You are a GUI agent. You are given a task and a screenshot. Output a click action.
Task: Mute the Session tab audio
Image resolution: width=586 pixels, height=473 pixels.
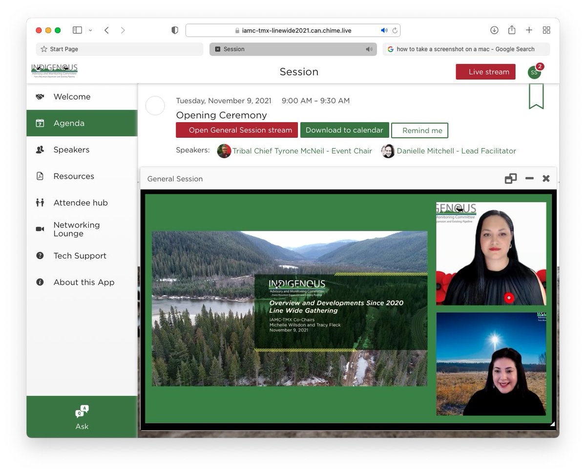click(369, 49)
